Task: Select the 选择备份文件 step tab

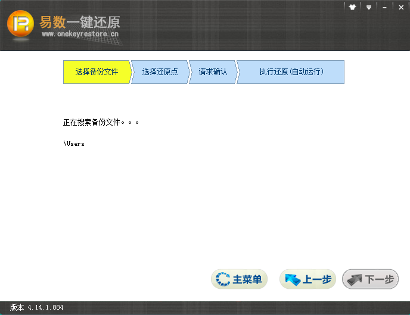Action: (x=97, y=72)
